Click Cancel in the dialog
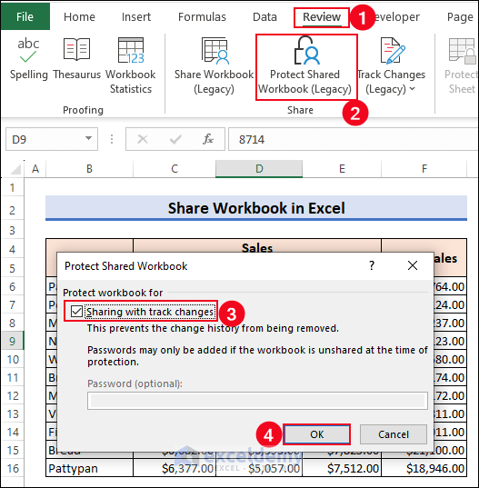479x488 pixels. click(394, 434)
